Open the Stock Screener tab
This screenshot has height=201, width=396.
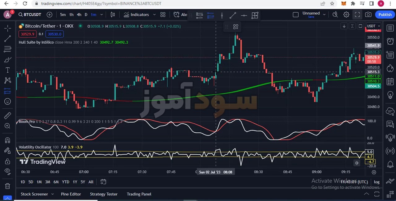coord(34,194)
